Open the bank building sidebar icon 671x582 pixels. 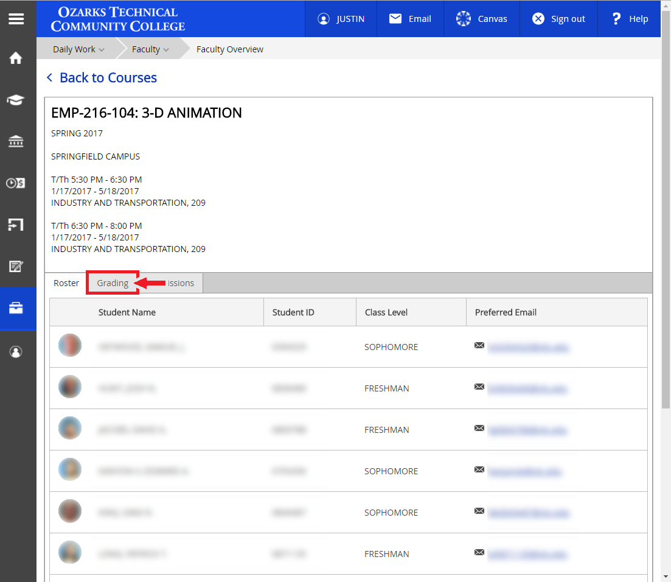(16, 141)
